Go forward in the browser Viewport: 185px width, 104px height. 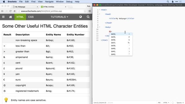point(6,11)
